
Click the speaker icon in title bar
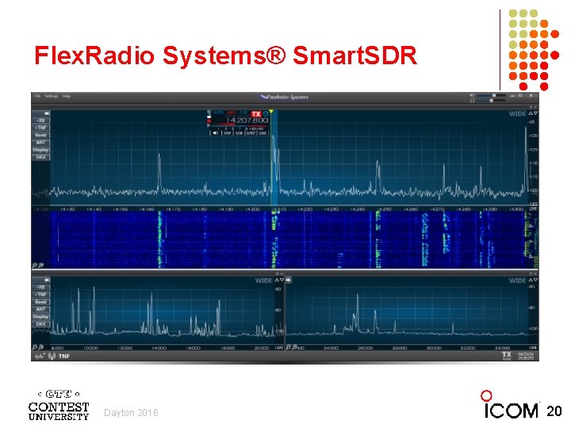(x=472, y=95)
